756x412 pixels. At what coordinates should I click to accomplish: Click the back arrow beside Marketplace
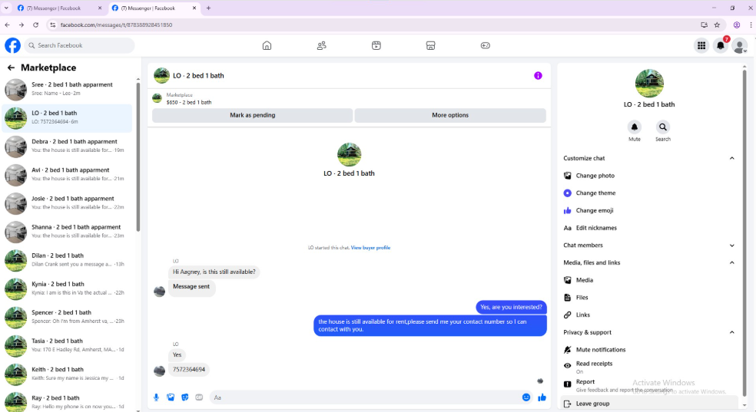(11, 68)
